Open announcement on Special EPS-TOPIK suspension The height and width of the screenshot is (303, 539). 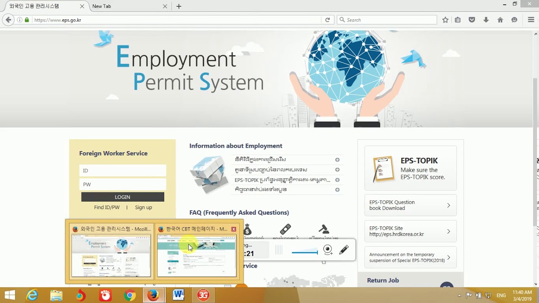click(x=411, y=258)
